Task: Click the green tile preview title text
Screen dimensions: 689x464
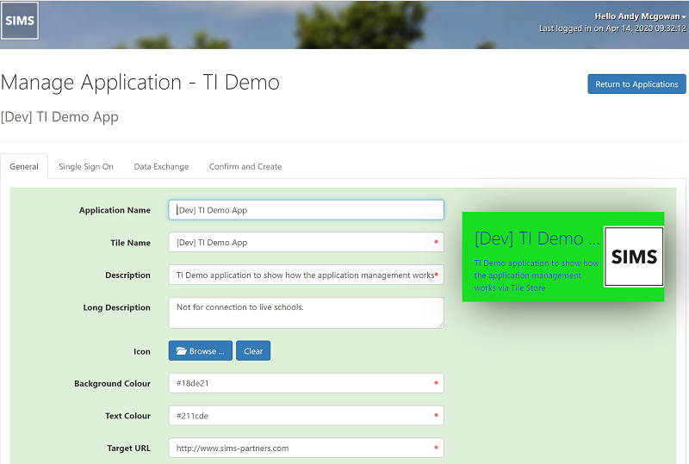Action: [x=537, y=238]
